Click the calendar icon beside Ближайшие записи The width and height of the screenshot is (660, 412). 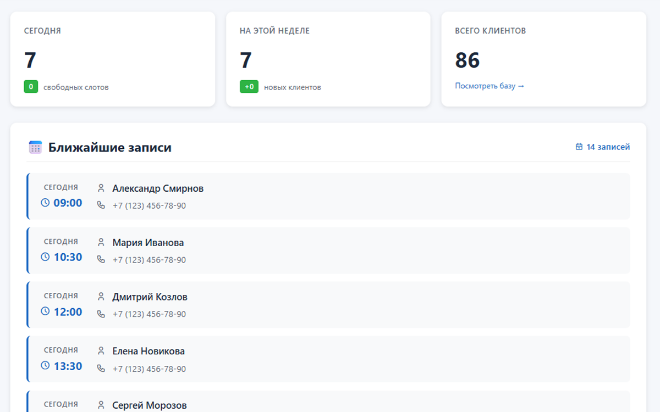tap(35, 147)
